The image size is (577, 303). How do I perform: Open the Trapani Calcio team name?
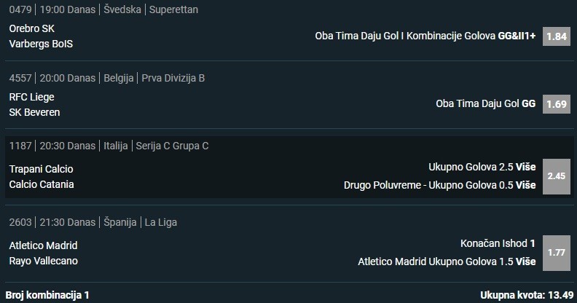point(41,169)
